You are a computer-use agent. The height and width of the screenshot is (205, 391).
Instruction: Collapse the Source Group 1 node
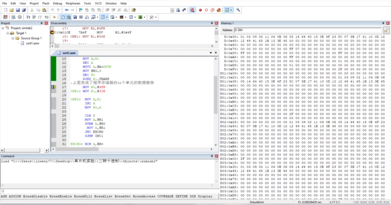12,38
